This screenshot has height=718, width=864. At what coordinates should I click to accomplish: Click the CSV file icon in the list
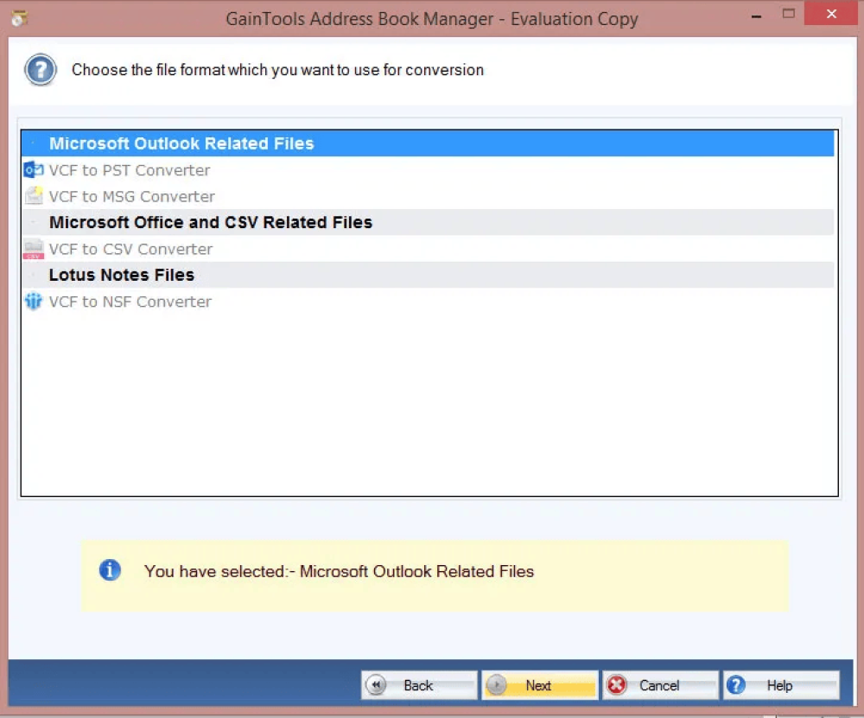tap(33, 249)
